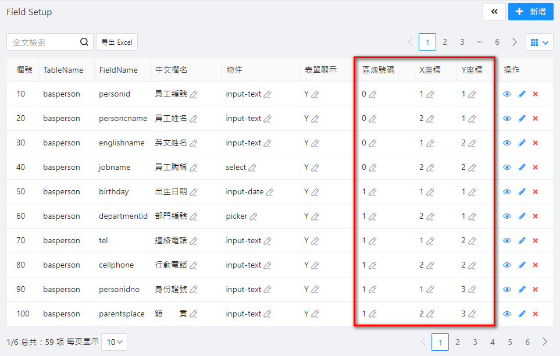Show details of personidno row

(x=507, y=290)
